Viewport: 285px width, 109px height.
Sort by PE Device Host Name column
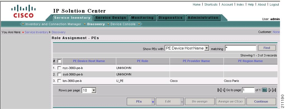pyautogui.click(x=89, y=61)
